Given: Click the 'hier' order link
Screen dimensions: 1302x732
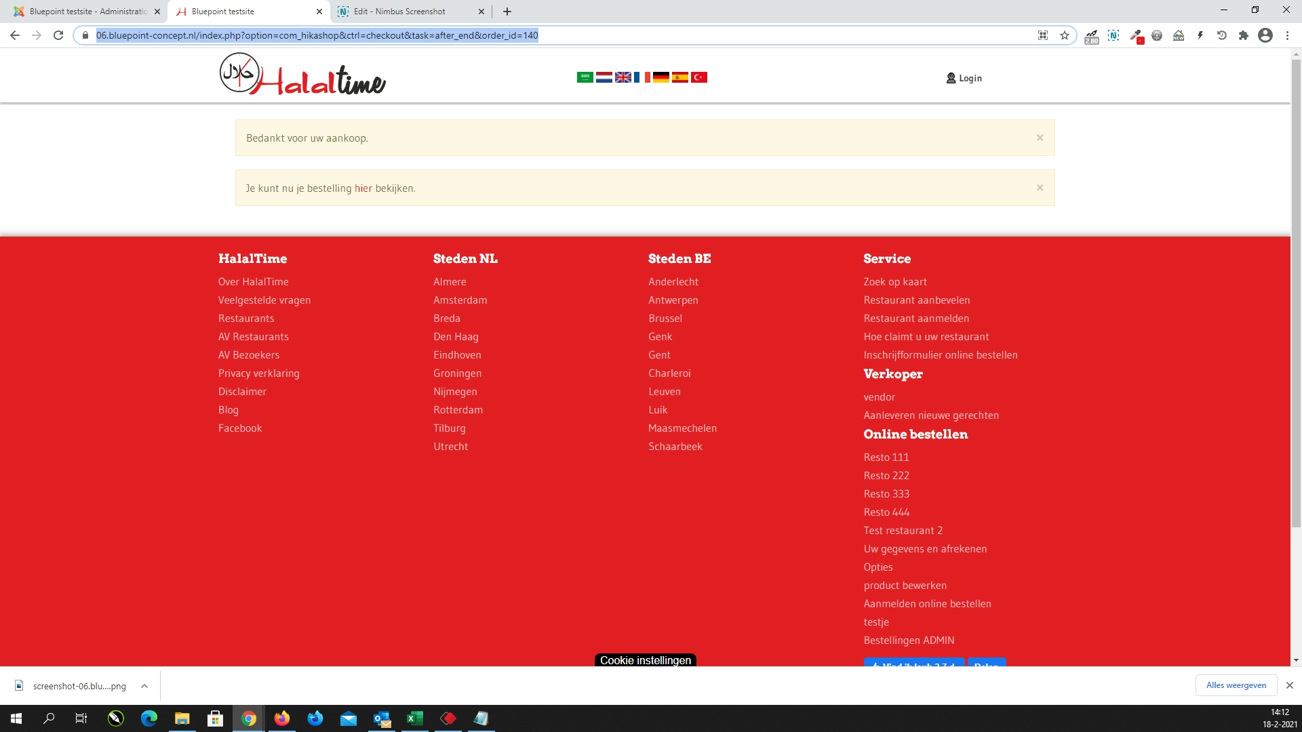Looking at the screenshot, I should pyautogui.click(x=363, y=188).
